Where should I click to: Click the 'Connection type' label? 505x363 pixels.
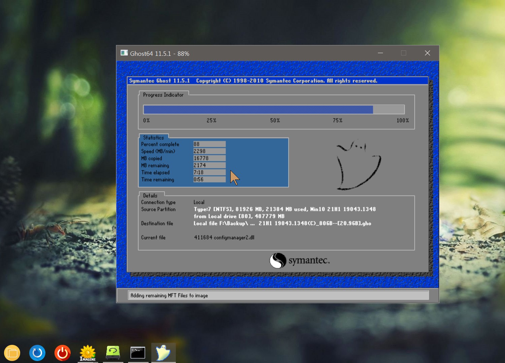[158, 202]
